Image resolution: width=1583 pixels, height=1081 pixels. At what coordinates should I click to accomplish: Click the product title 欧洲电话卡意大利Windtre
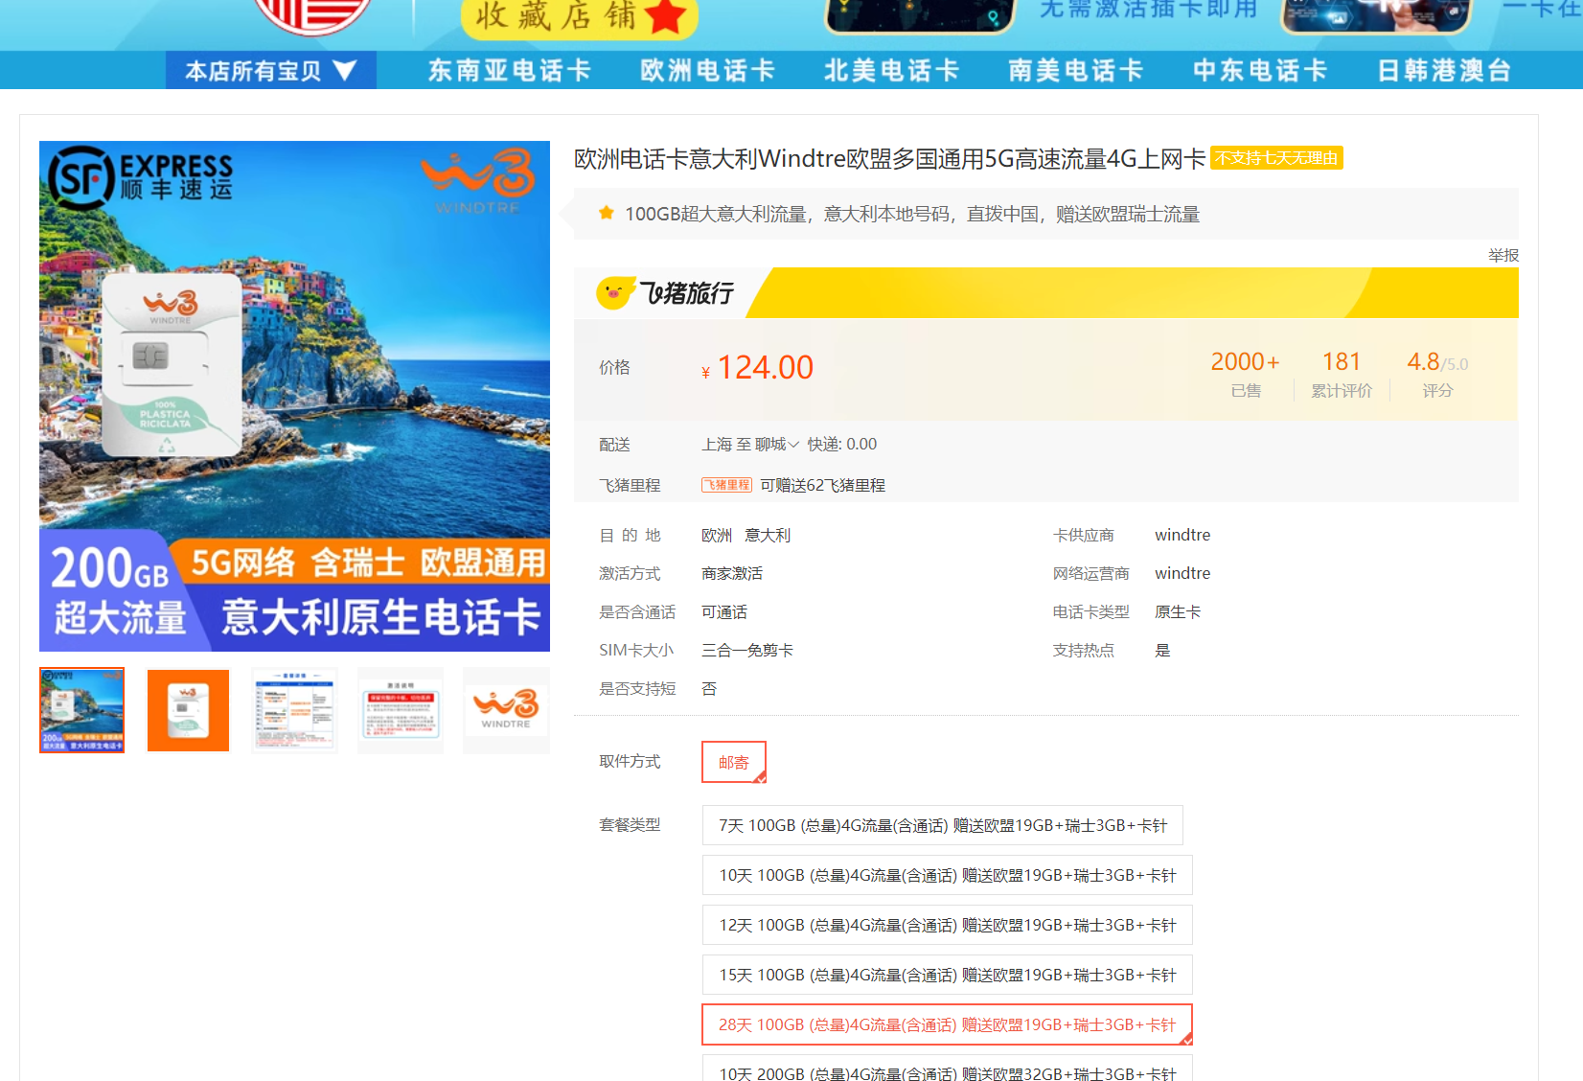[889, 159]
